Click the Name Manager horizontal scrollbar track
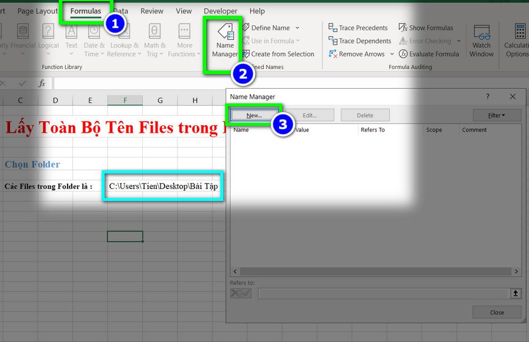The image size is (529, 342). coord(375,271)
